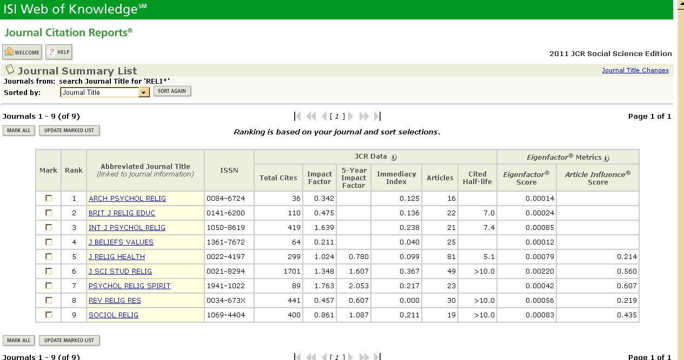Check the PSYCHOL RELIG SPIRIT row box
The width and height of the screenshot is (684, 360).
point(49,286)
